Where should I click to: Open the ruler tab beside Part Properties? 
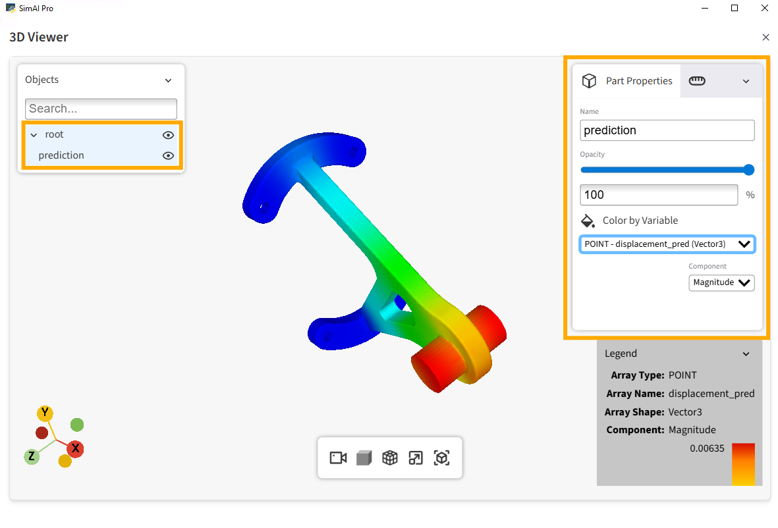pyautogui.click(x=697, y=81)
